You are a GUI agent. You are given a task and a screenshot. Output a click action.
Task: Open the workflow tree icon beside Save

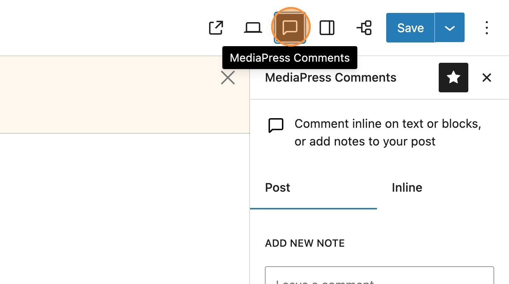pyautogui.click(x=364, y=28)
